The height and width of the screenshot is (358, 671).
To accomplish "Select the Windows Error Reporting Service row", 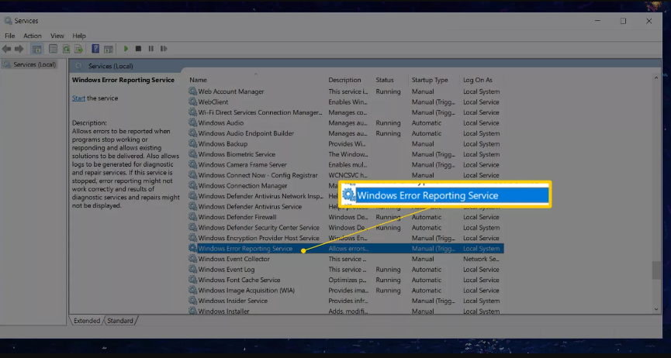I will (x=346, y=249).
